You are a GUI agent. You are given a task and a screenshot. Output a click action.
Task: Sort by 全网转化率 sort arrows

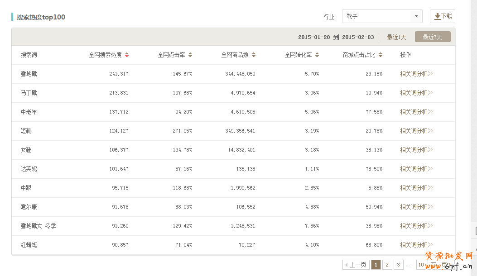tap(317, 55)
